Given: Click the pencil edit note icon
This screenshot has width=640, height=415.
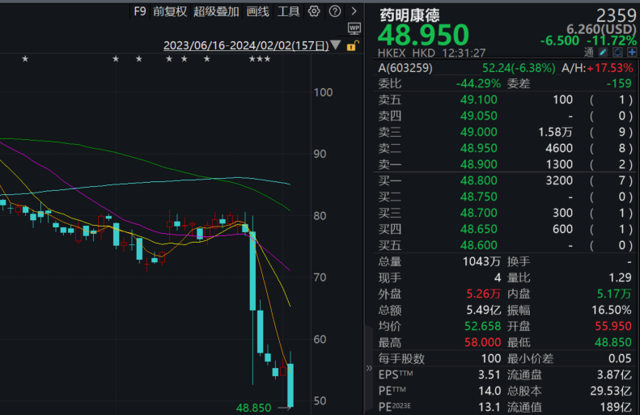Looking at the screenshot, I should click(x=603, y=52).
